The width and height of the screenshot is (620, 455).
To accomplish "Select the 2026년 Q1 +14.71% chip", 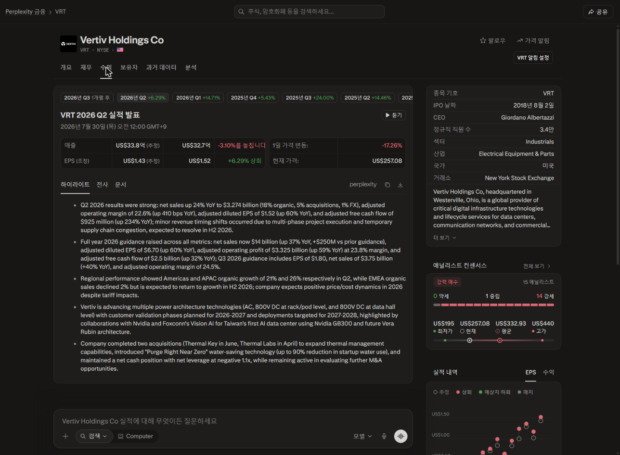I will click(x=198, y=98).
